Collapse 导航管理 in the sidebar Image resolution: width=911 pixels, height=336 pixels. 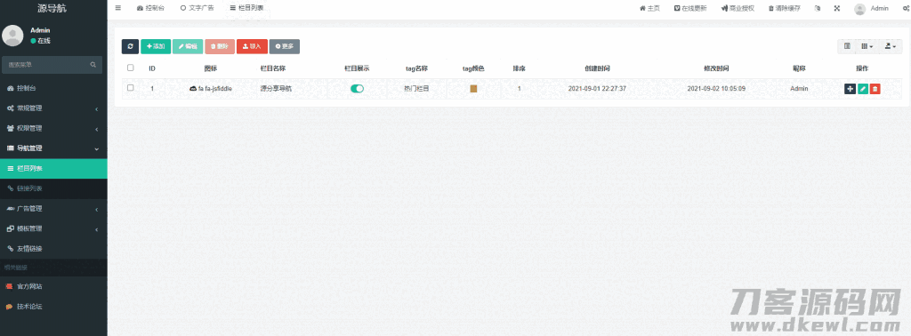point(53,148)
